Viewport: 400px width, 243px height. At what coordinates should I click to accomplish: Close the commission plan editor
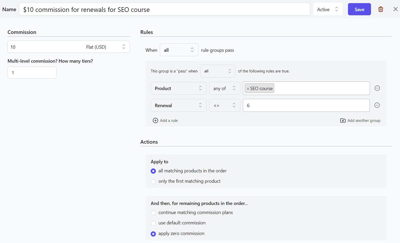click(396, 9)
